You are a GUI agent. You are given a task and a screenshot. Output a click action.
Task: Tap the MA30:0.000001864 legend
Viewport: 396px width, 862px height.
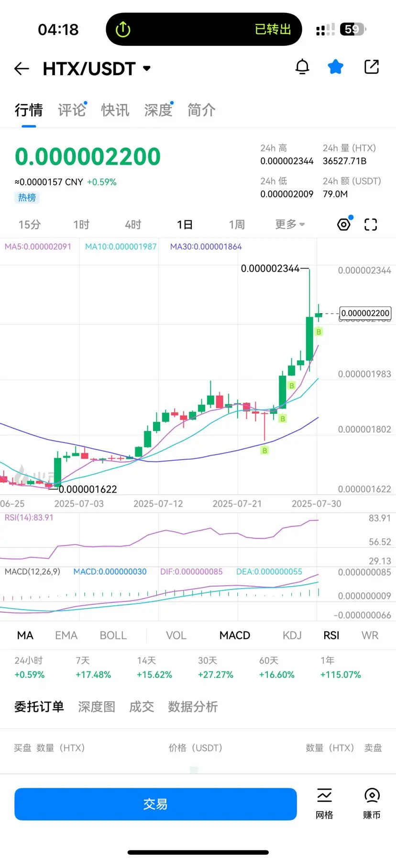coord(206,247)
